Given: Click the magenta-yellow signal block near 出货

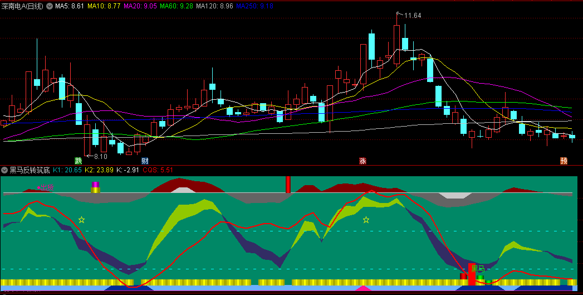Looking at the screenshot, I should point(96,187).
